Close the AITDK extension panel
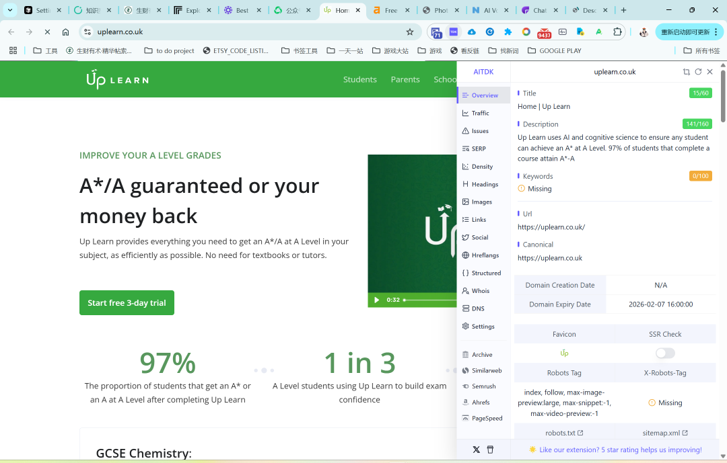727x463 pixels. coord(710,72)
